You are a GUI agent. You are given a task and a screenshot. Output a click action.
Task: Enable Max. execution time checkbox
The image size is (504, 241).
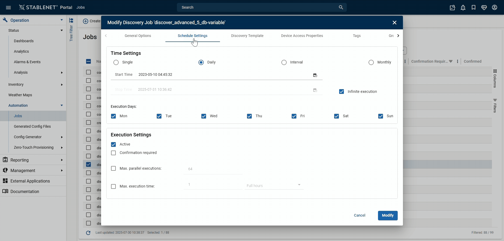point(113,186)
